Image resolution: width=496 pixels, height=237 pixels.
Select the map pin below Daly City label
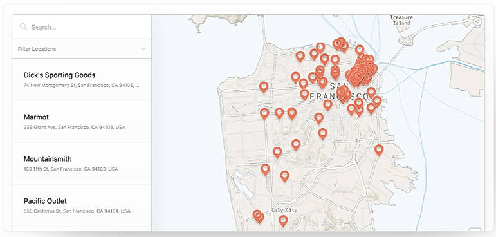(x=283, y=220)
